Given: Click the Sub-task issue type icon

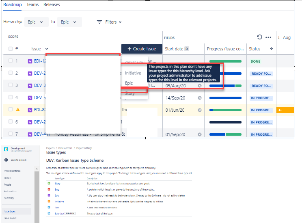Looking at the screenshot, I should (x=49, y=213).
